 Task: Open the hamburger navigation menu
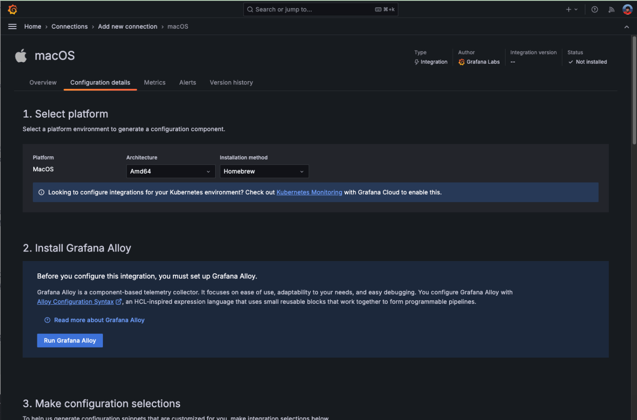click(12, 26)
